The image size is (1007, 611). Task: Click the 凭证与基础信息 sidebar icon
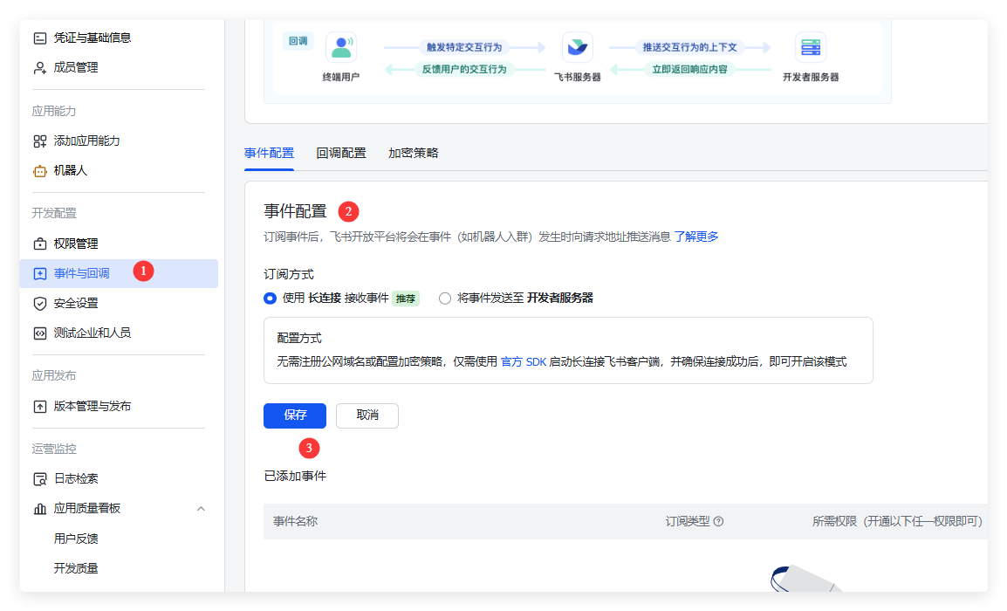click(x=39, y=38)
